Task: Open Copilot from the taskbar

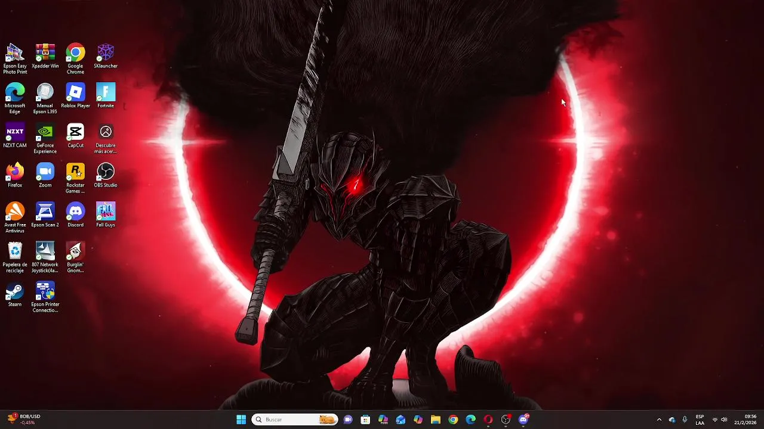Action: (418, 419)
